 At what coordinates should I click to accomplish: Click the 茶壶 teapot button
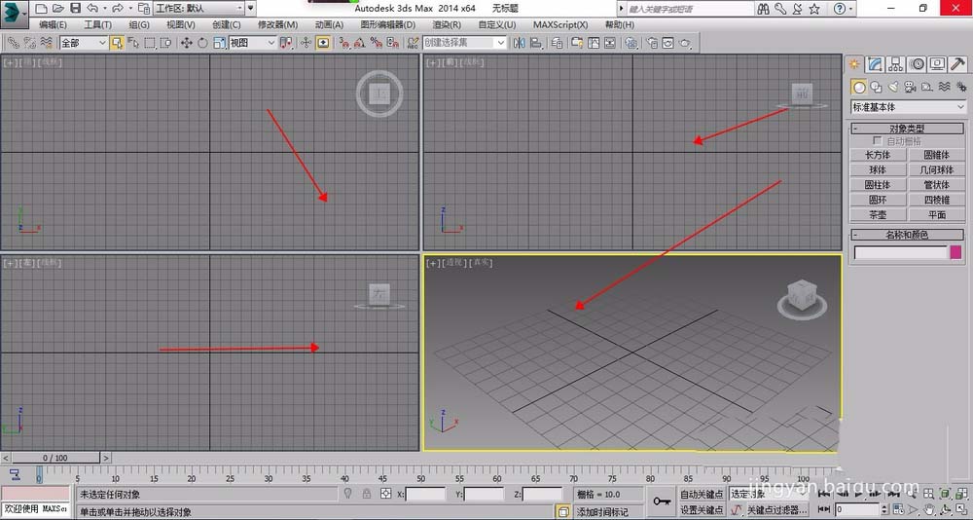pos(878,215)
